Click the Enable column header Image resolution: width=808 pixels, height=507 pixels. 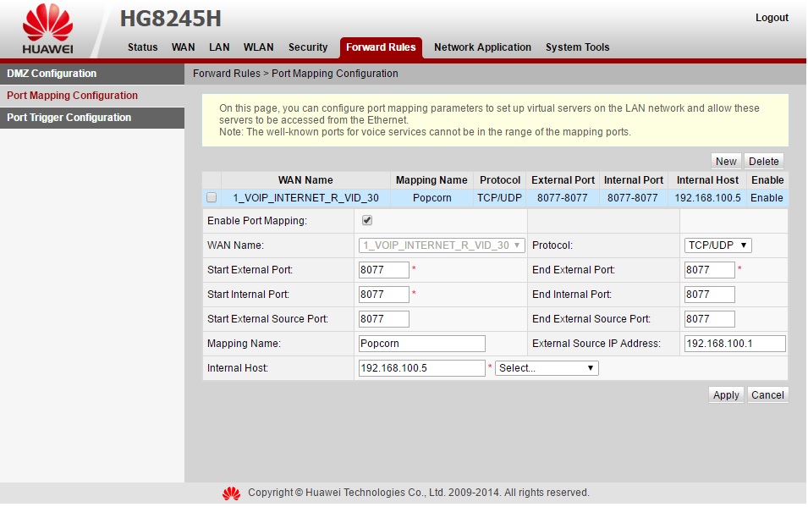pos(767,180)
